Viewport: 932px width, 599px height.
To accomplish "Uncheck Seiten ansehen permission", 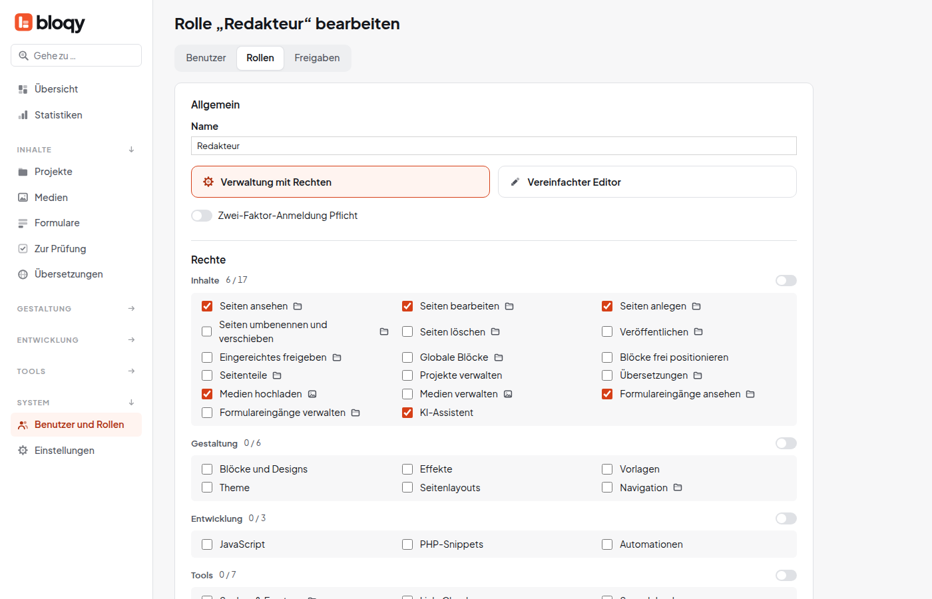I will point(207,306).
